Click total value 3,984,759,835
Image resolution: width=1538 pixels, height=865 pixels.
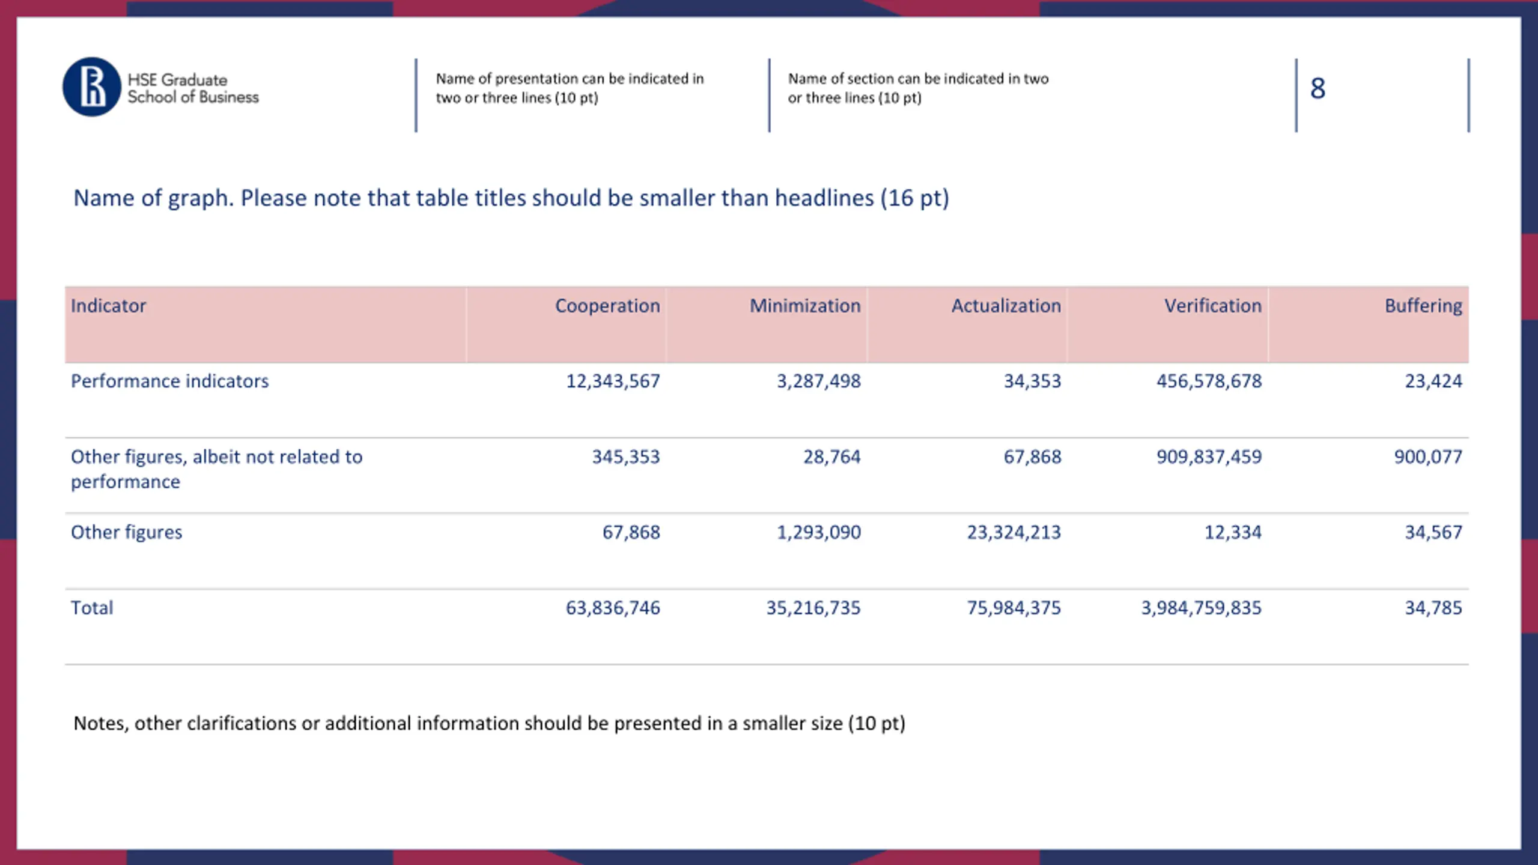1201,609
